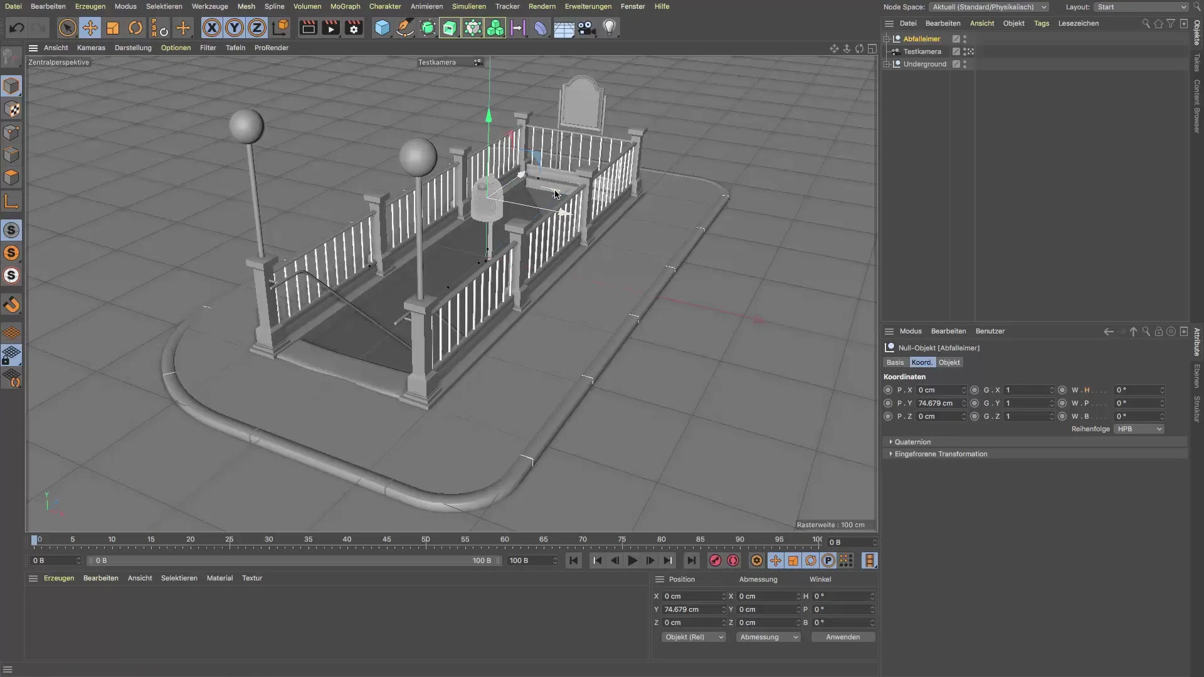Open the floor environment icon
Screen dimensions: 1204x677
point(564,28)
